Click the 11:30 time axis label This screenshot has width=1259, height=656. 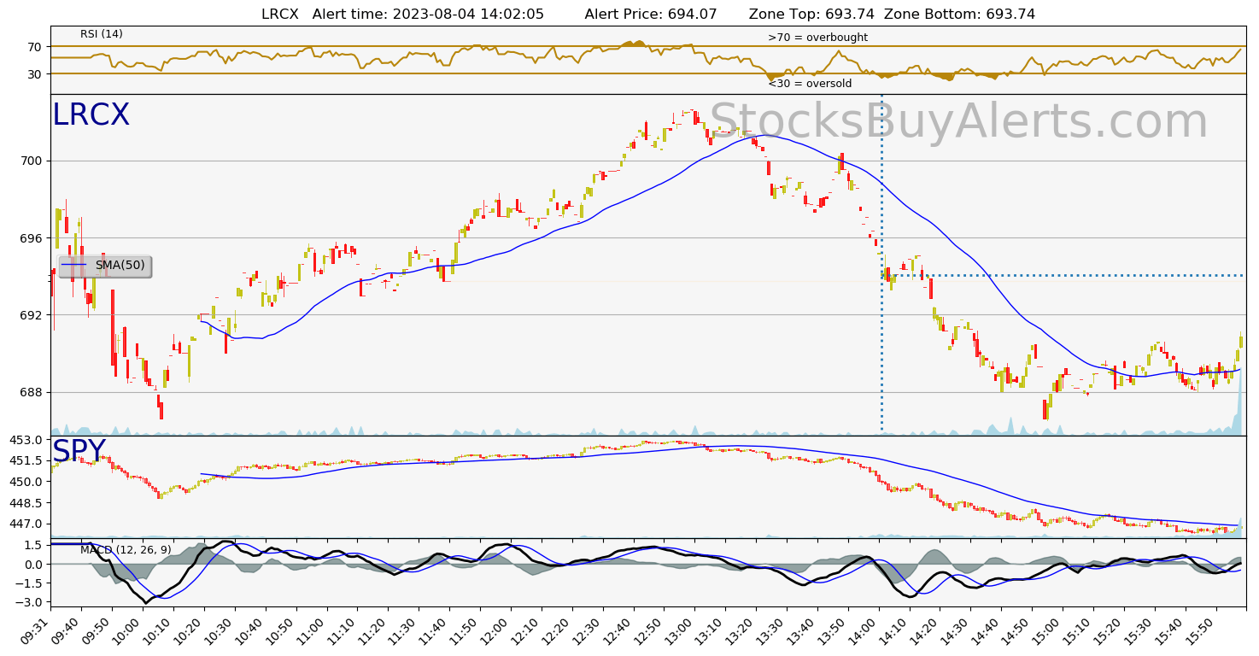[402, 630]
